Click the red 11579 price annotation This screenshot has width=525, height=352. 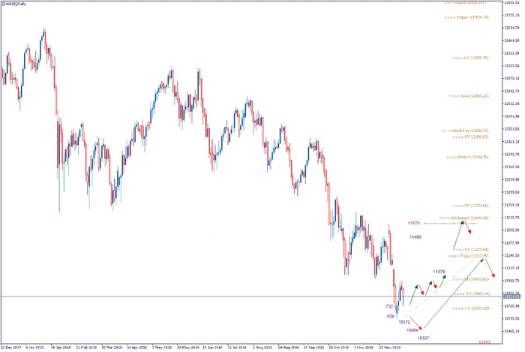[x=414, y=223]
